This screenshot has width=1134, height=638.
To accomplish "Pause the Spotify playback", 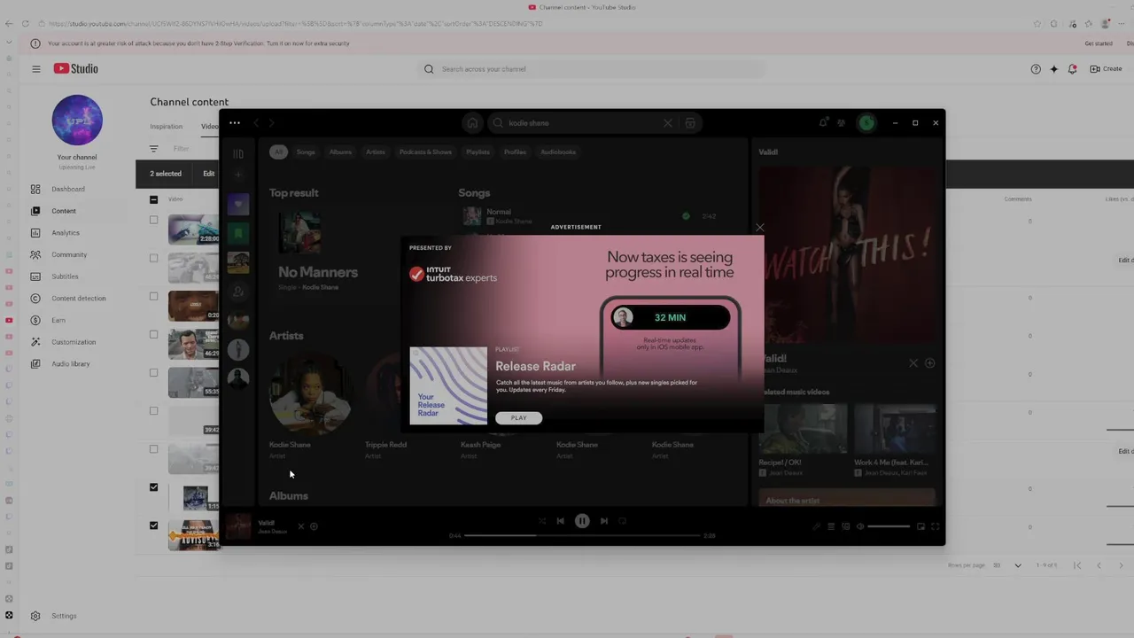I will 582,521.
